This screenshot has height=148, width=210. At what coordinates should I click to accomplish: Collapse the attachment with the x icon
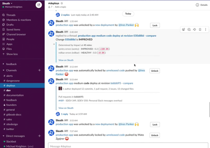(x=54, y=44)
